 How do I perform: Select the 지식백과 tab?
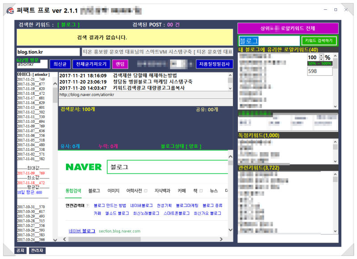click(x=162, y=190)
